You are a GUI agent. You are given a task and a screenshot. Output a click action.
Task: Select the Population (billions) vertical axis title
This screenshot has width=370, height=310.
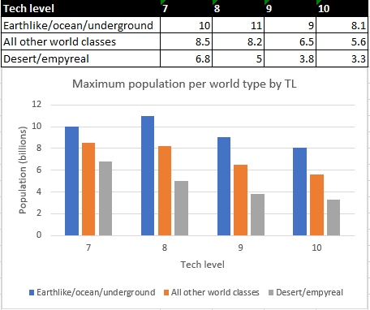click(23, 170)
